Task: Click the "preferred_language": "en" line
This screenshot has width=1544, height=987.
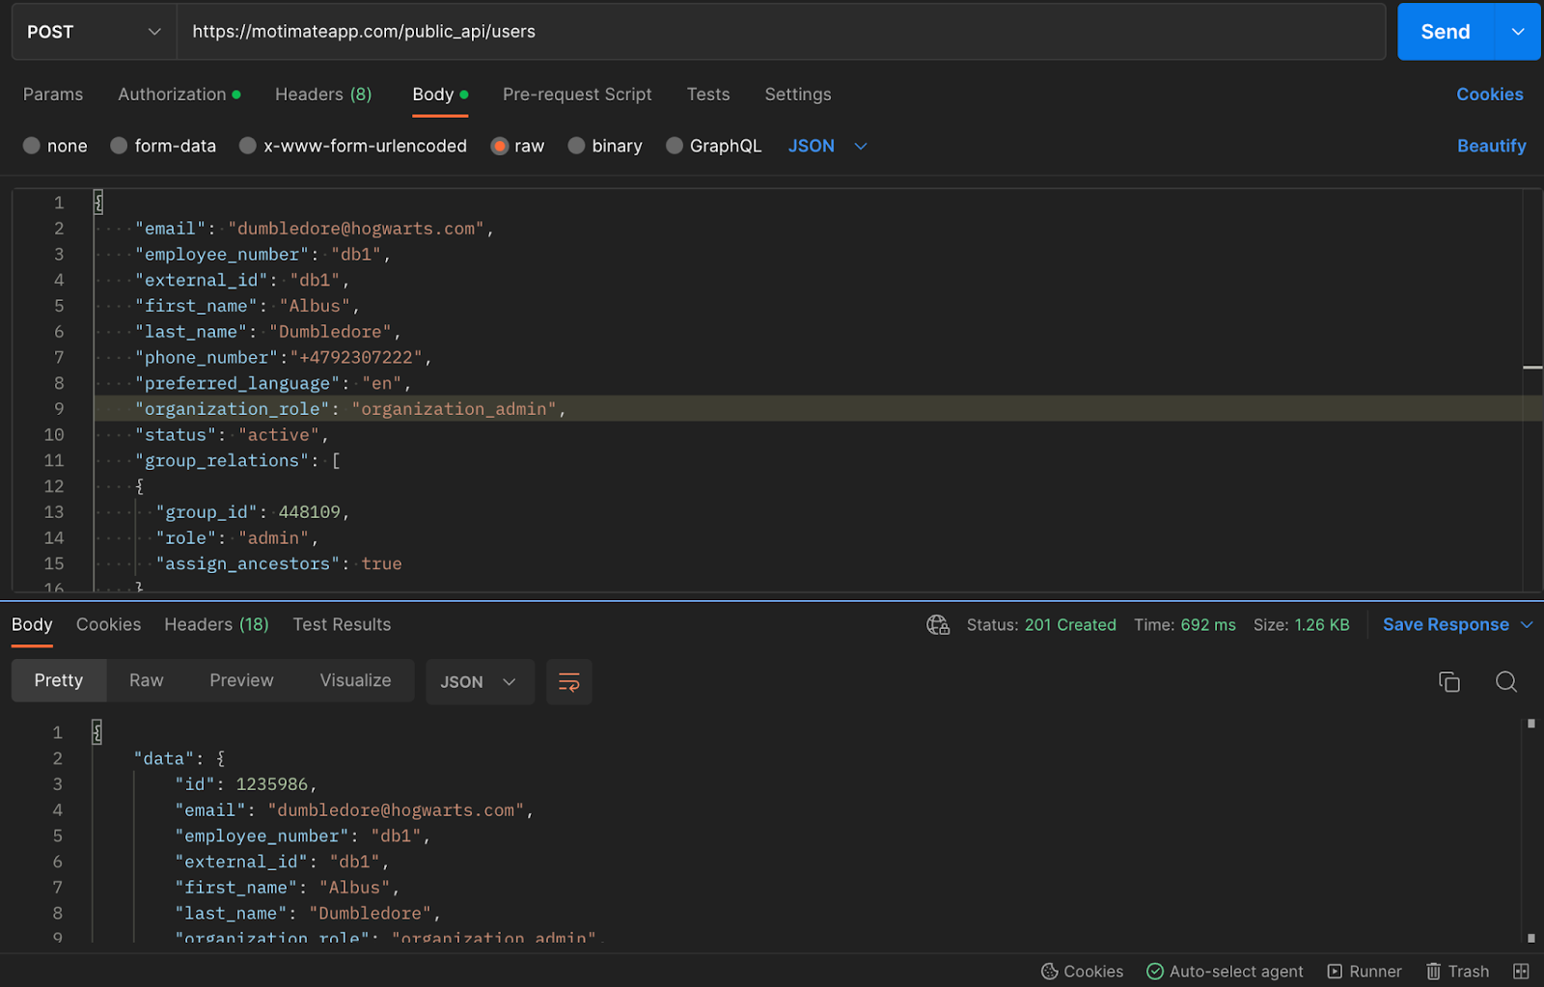Action: coord(273,384)
